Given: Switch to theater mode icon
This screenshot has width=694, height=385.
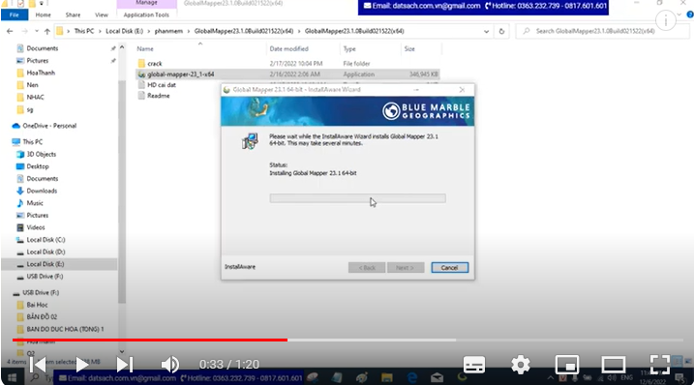Looking at the screenshot, I should pos(614,365).
